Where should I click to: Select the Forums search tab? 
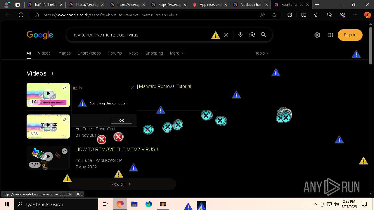click(x=115, y=53)
